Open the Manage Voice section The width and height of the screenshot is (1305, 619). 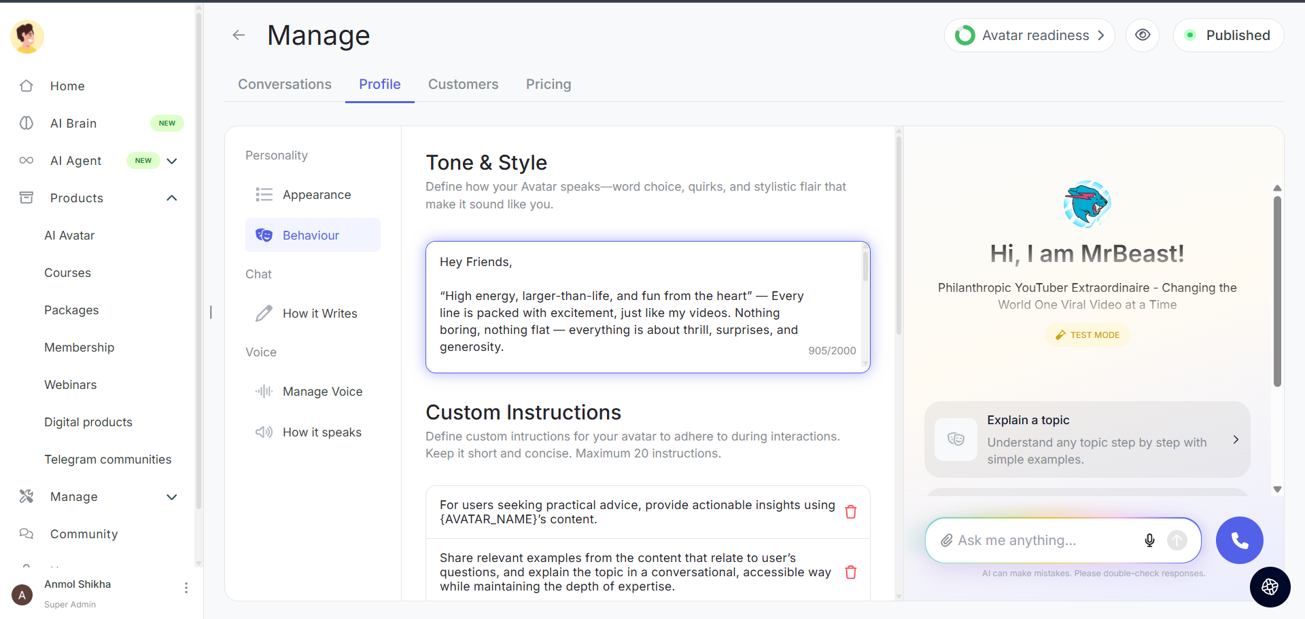(322, 392)
